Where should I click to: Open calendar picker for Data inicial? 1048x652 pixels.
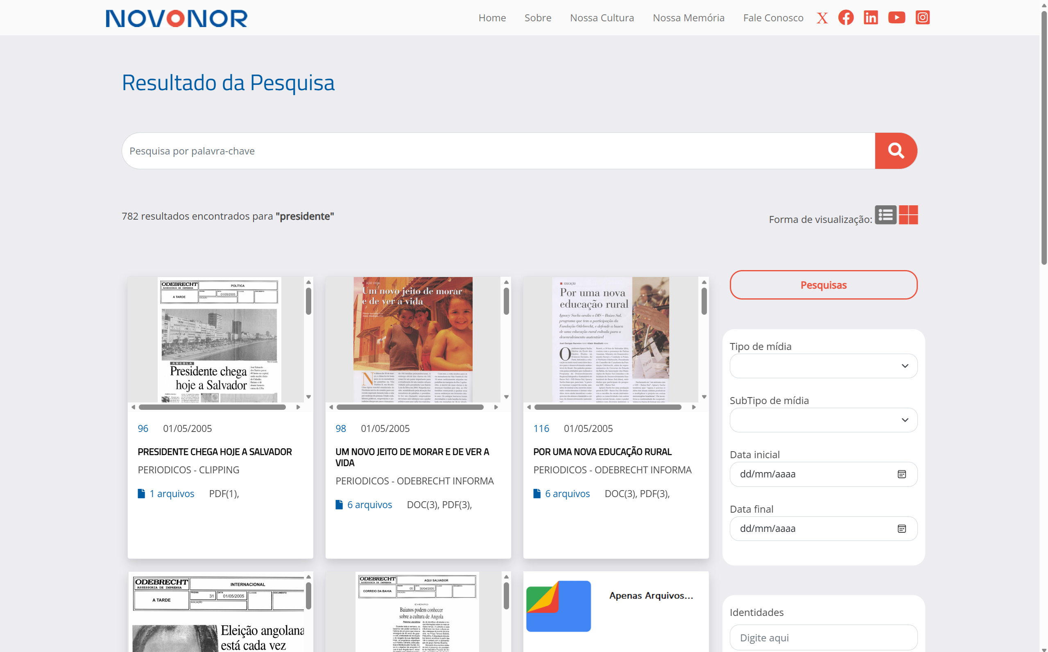901,474
